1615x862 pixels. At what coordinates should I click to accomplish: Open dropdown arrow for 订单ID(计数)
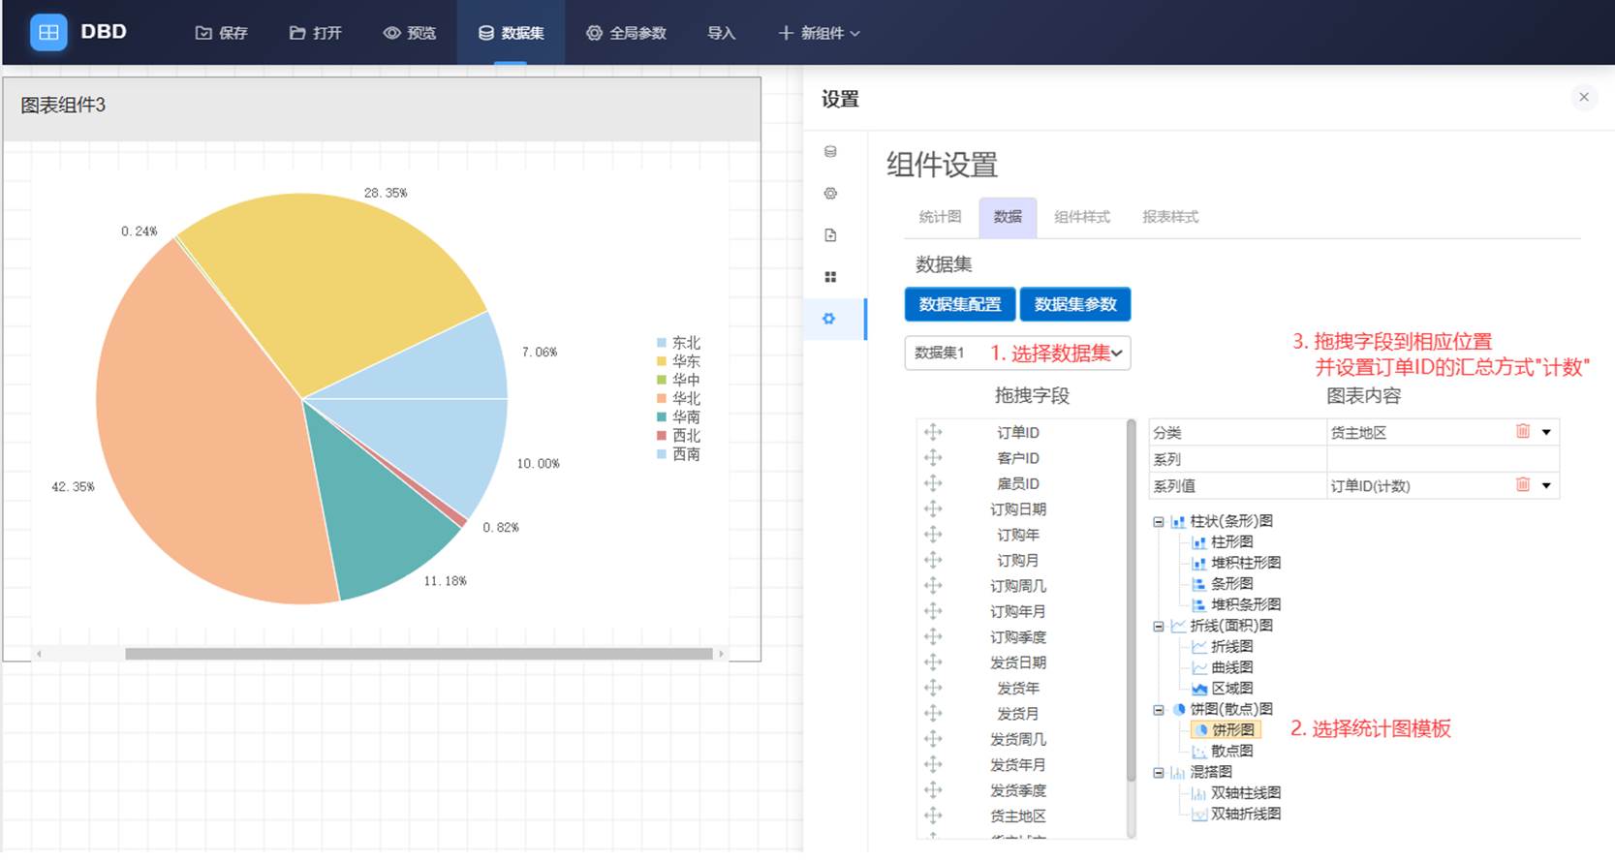1546,485
